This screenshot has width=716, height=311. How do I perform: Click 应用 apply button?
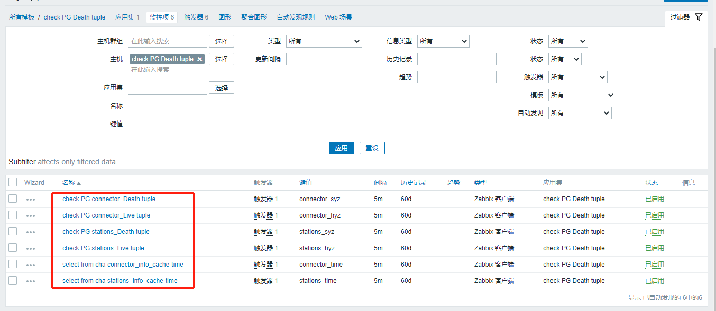pos(342,148)
